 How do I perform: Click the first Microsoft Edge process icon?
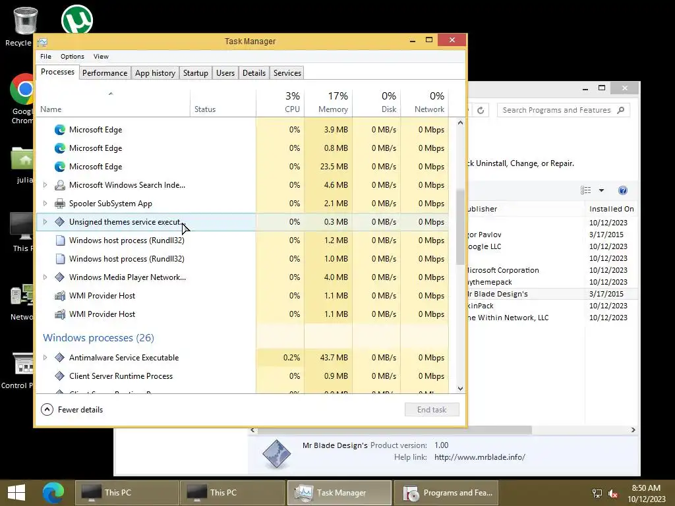pos(60,130)
